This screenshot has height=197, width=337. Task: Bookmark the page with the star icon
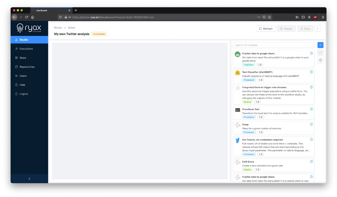(x=269, y=17)
